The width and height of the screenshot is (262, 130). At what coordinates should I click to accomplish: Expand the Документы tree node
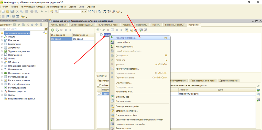(x=2, y=47)
